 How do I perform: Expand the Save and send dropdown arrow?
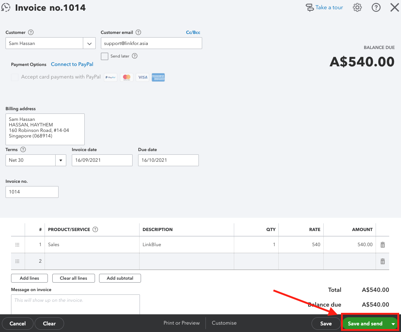(x=393, y=324)
